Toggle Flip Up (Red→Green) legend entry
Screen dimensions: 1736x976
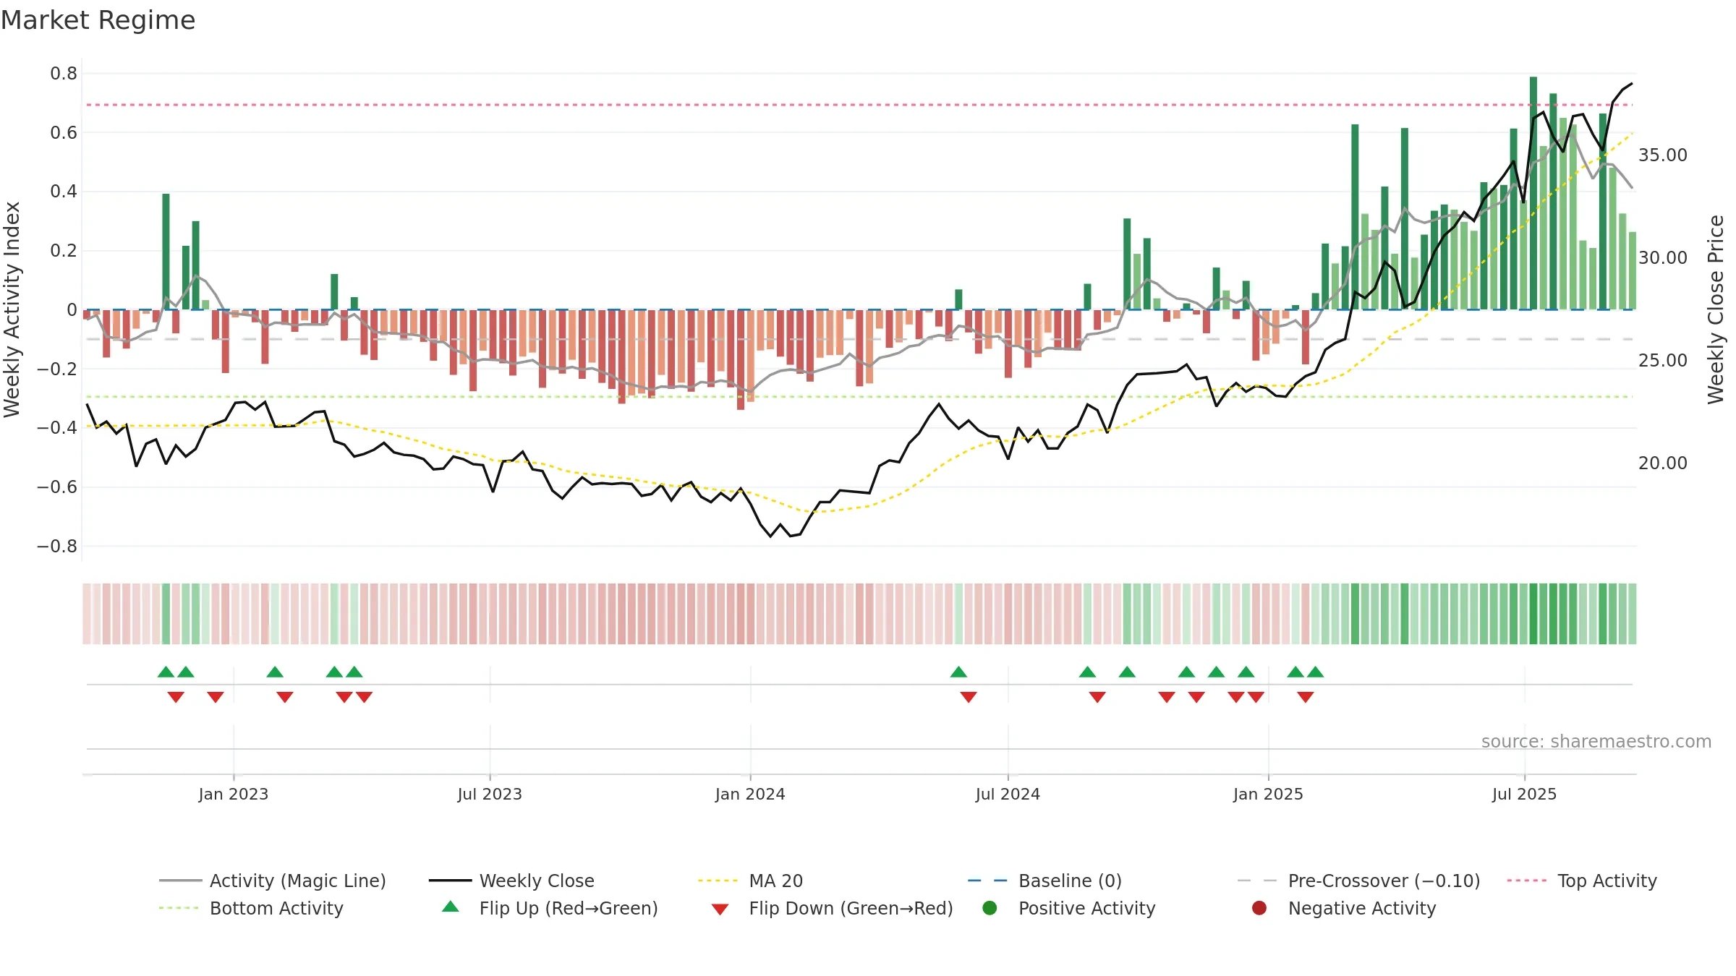click(x=550, y=908)
